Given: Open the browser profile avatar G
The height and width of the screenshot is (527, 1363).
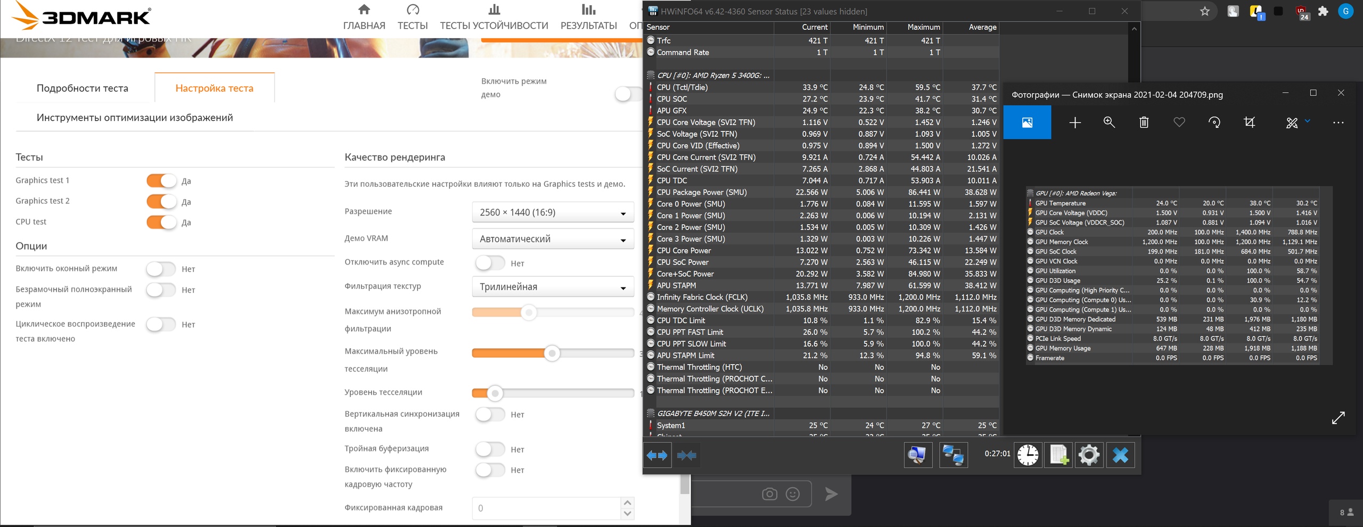Looking at the screenshot, I should point(1345,11).
